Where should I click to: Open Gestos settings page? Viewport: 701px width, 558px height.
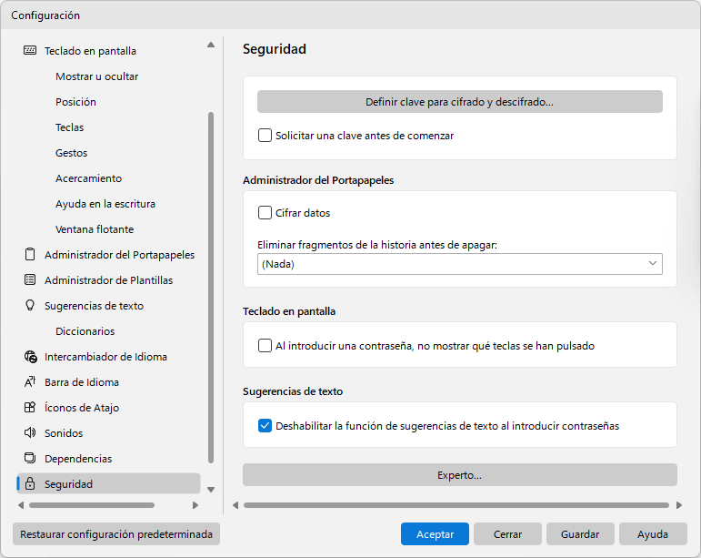[x=71, y=153]
